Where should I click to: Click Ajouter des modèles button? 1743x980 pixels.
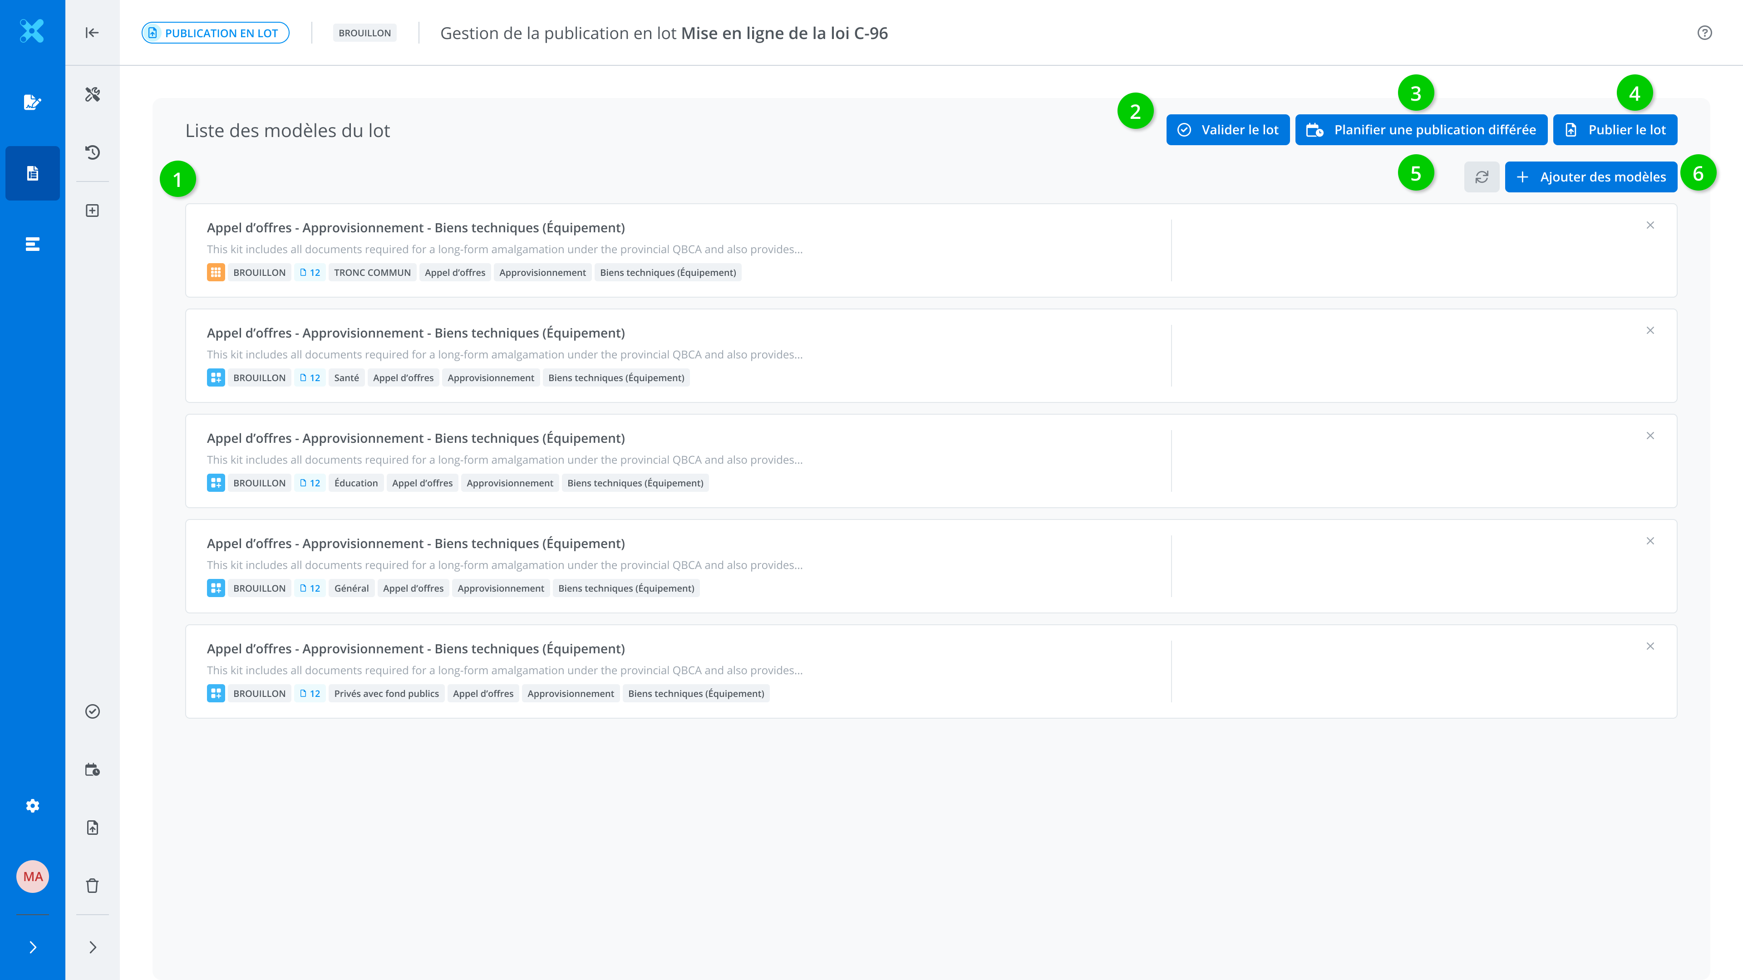pyautogui.click(x=1591, y=177)
